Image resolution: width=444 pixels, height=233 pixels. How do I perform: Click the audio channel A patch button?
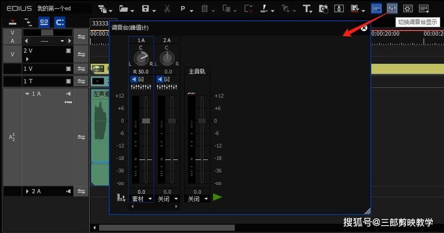pyautogui.click(x=13, y=41)
